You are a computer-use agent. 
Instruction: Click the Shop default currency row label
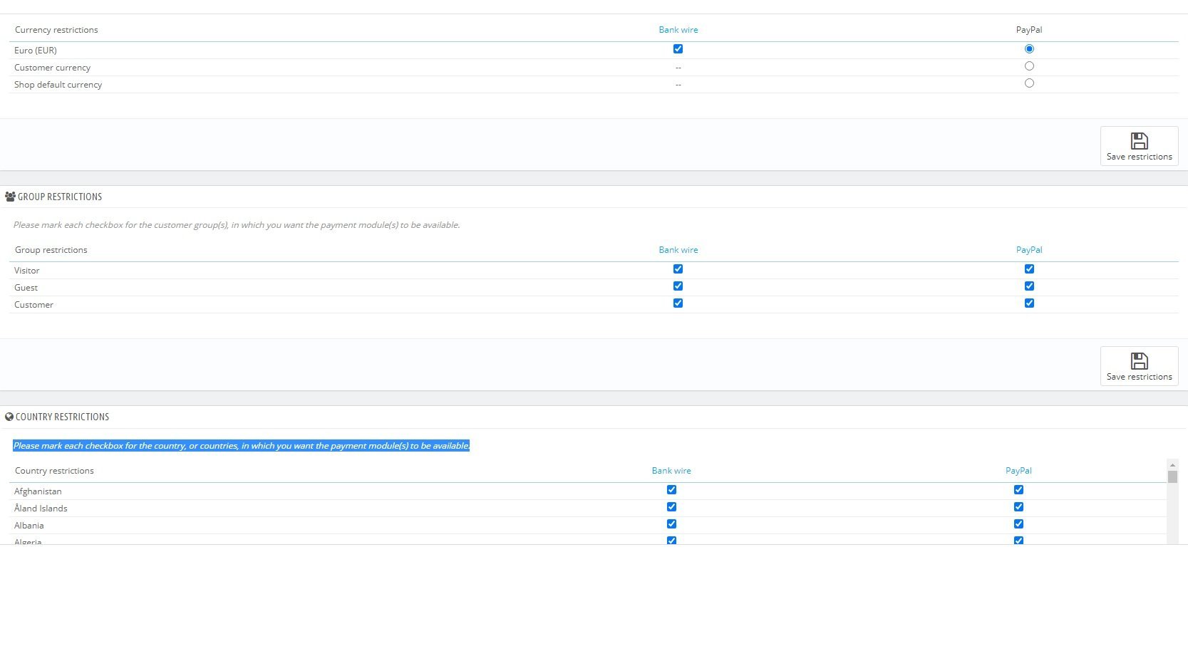click(58, 85)
